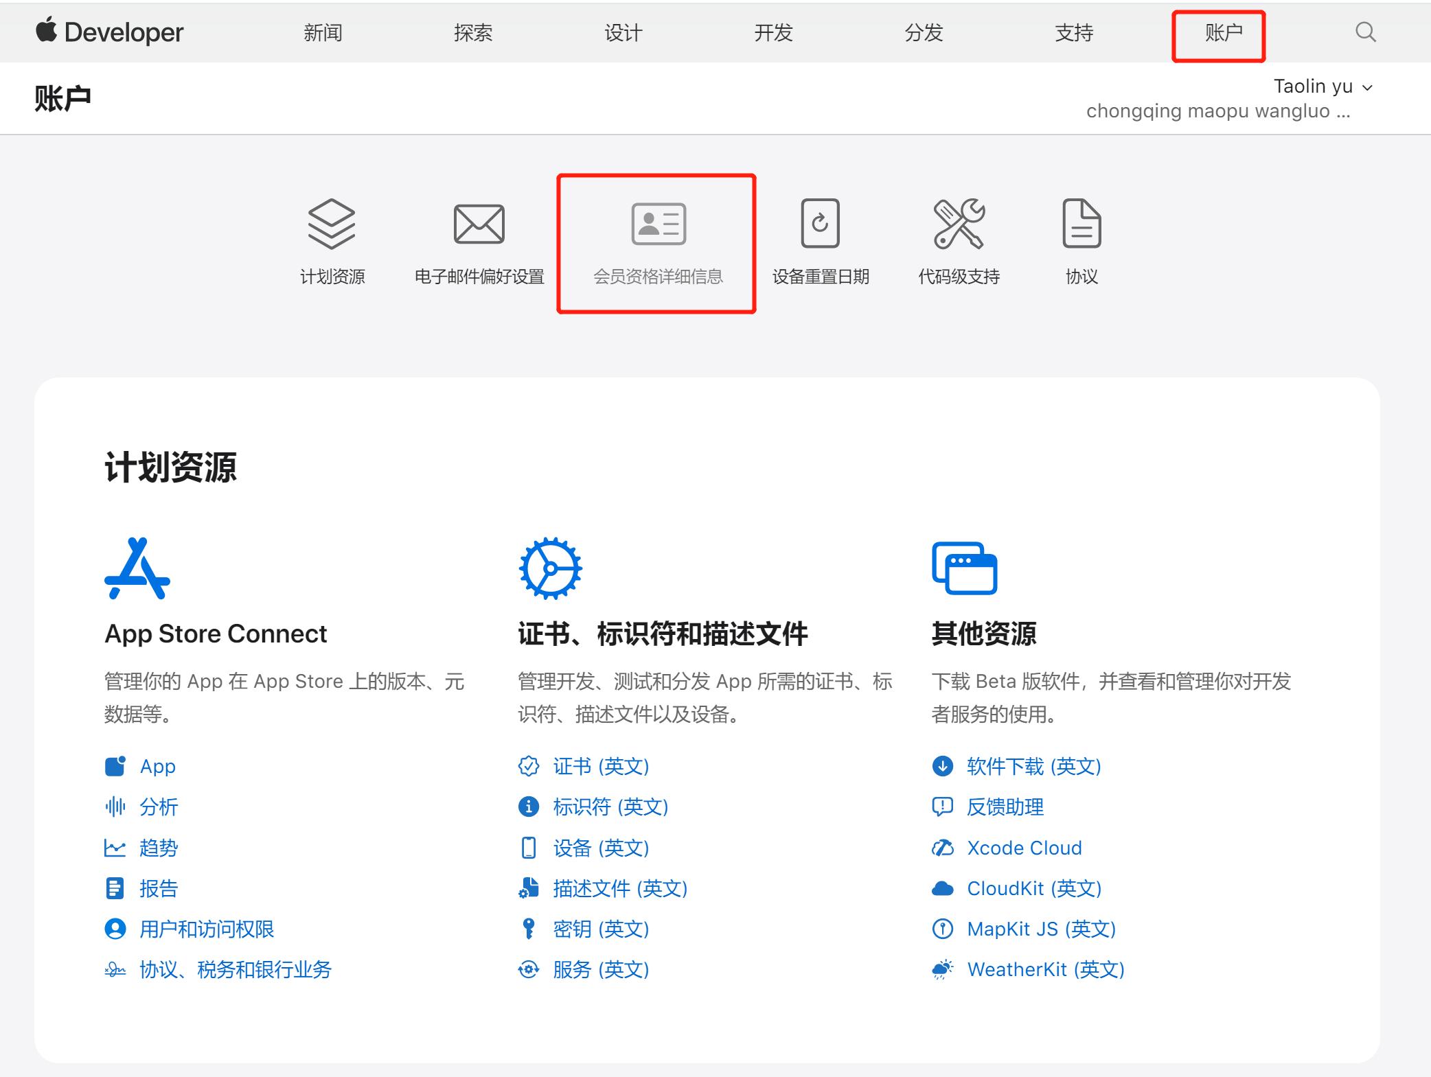
Task: Select 开发 in the top navigation
Action: click(775, 32)
